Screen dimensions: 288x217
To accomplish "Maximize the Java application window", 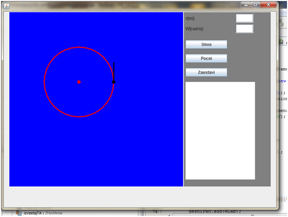I will click(255, 5).
